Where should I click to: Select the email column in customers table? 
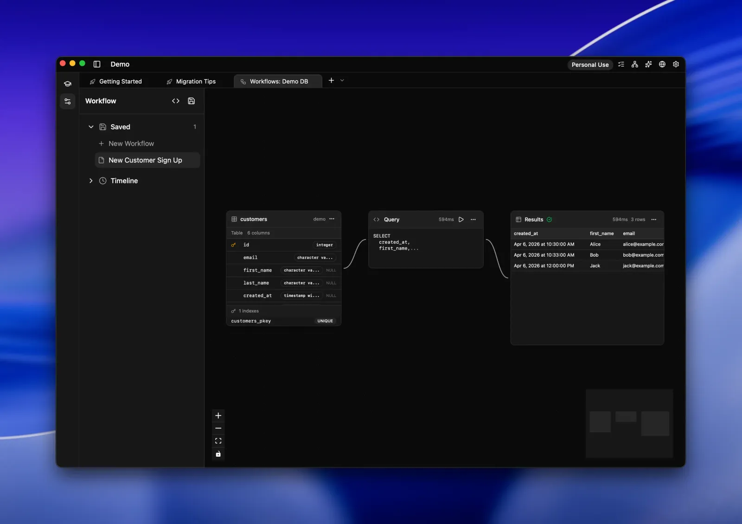(283, 258)
